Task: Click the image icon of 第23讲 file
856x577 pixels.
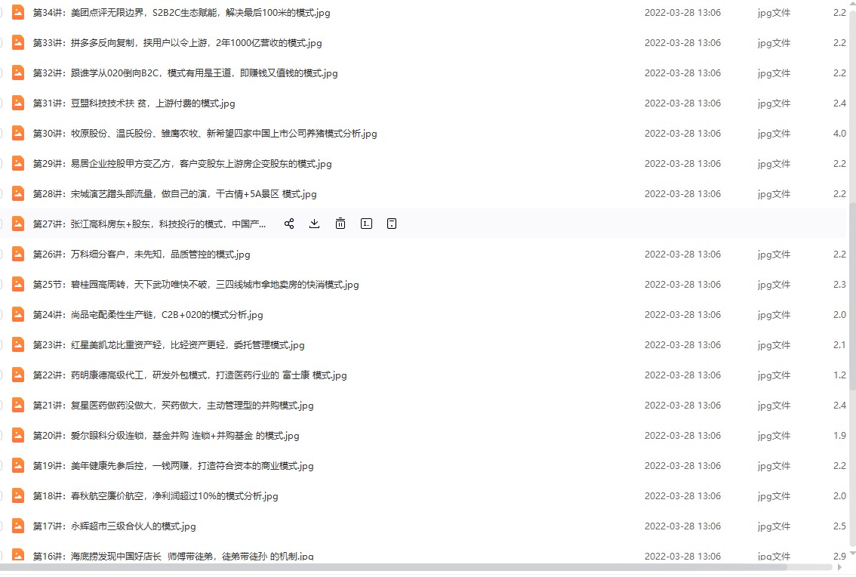Action: (x=18, y=344)
